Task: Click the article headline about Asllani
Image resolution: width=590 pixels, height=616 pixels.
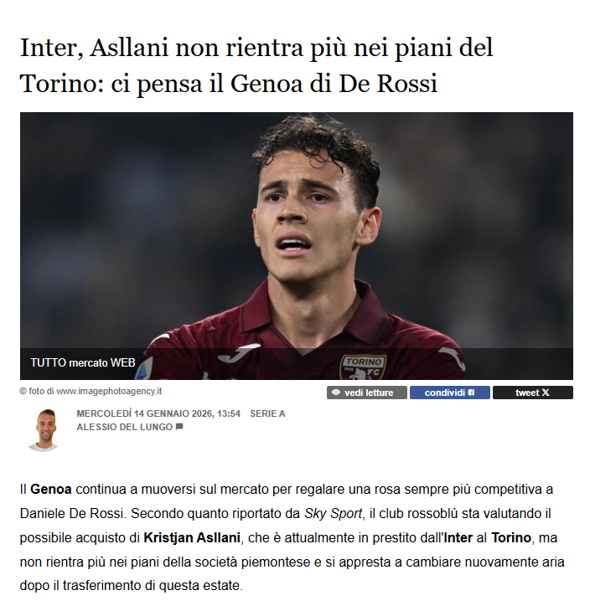Action: point(256,65)
